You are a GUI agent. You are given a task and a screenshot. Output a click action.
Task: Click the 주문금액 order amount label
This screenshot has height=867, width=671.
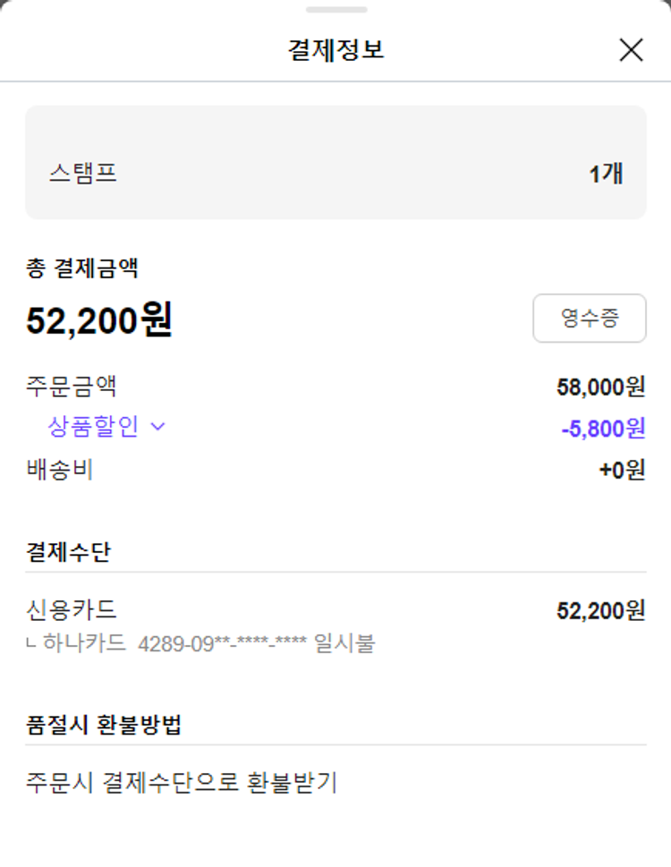[72, 387]
